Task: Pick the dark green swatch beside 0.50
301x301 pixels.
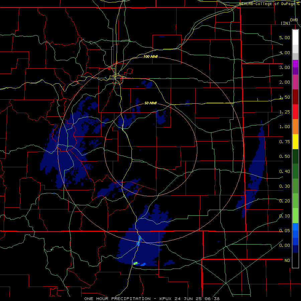Action: pyautogui.click(x=295, y=157)
